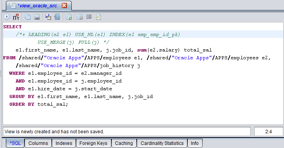This screenshot has width=284, height=148.
Task: Click the WHERE keyword in the query
Action: (17, 73)
